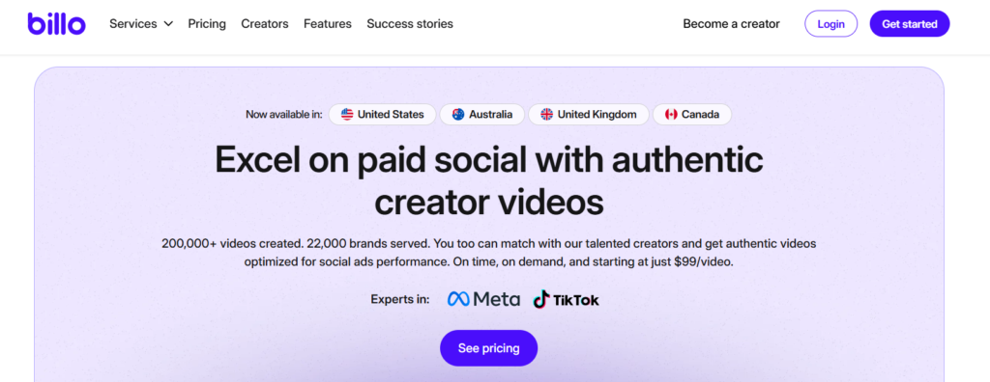Go to the Pricing page

pyautogui.click(x=207, y=24)
